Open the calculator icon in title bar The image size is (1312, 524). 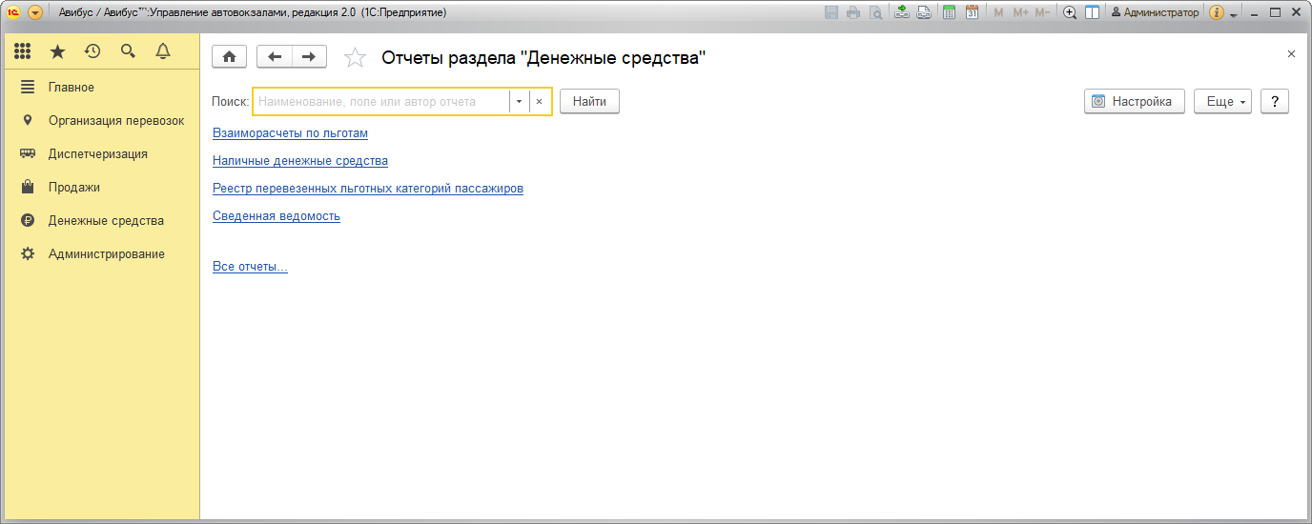(949, 12)
